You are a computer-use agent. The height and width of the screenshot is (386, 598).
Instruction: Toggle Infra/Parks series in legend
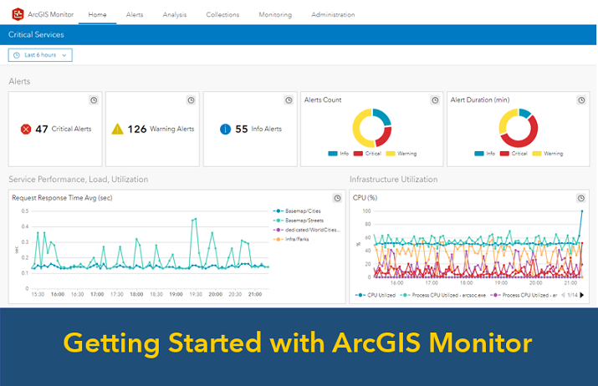pos(291,239)
